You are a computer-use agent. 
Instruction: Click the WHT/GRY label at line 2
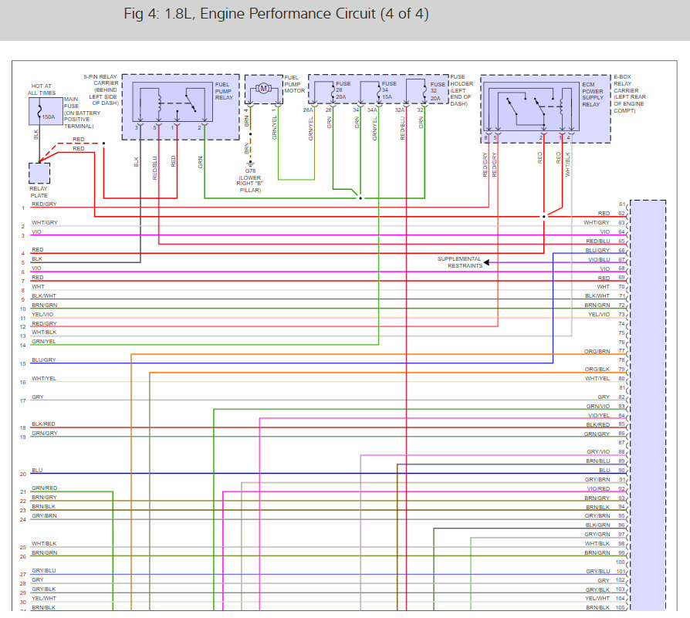coord(45,222)
